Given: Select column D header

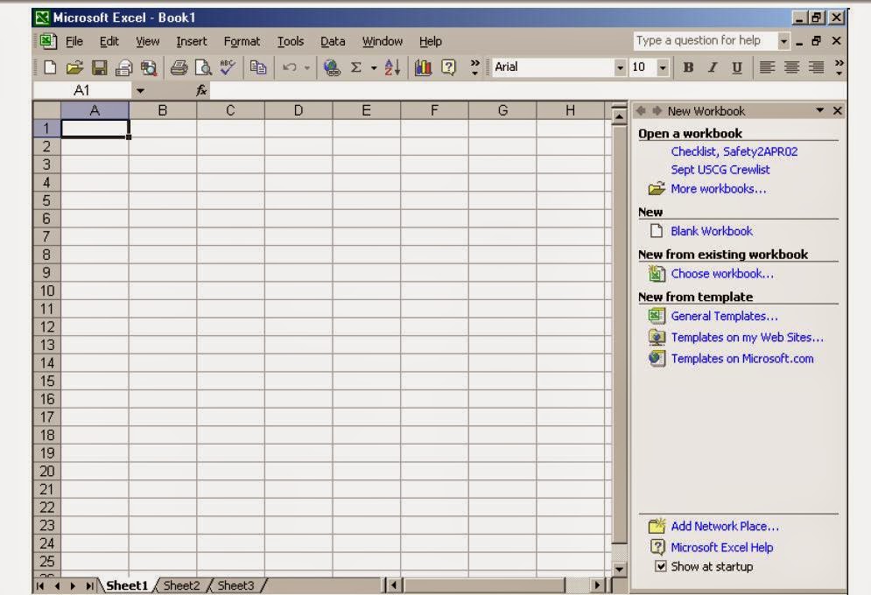Looking at the screenshot, I should pos(299,110).
